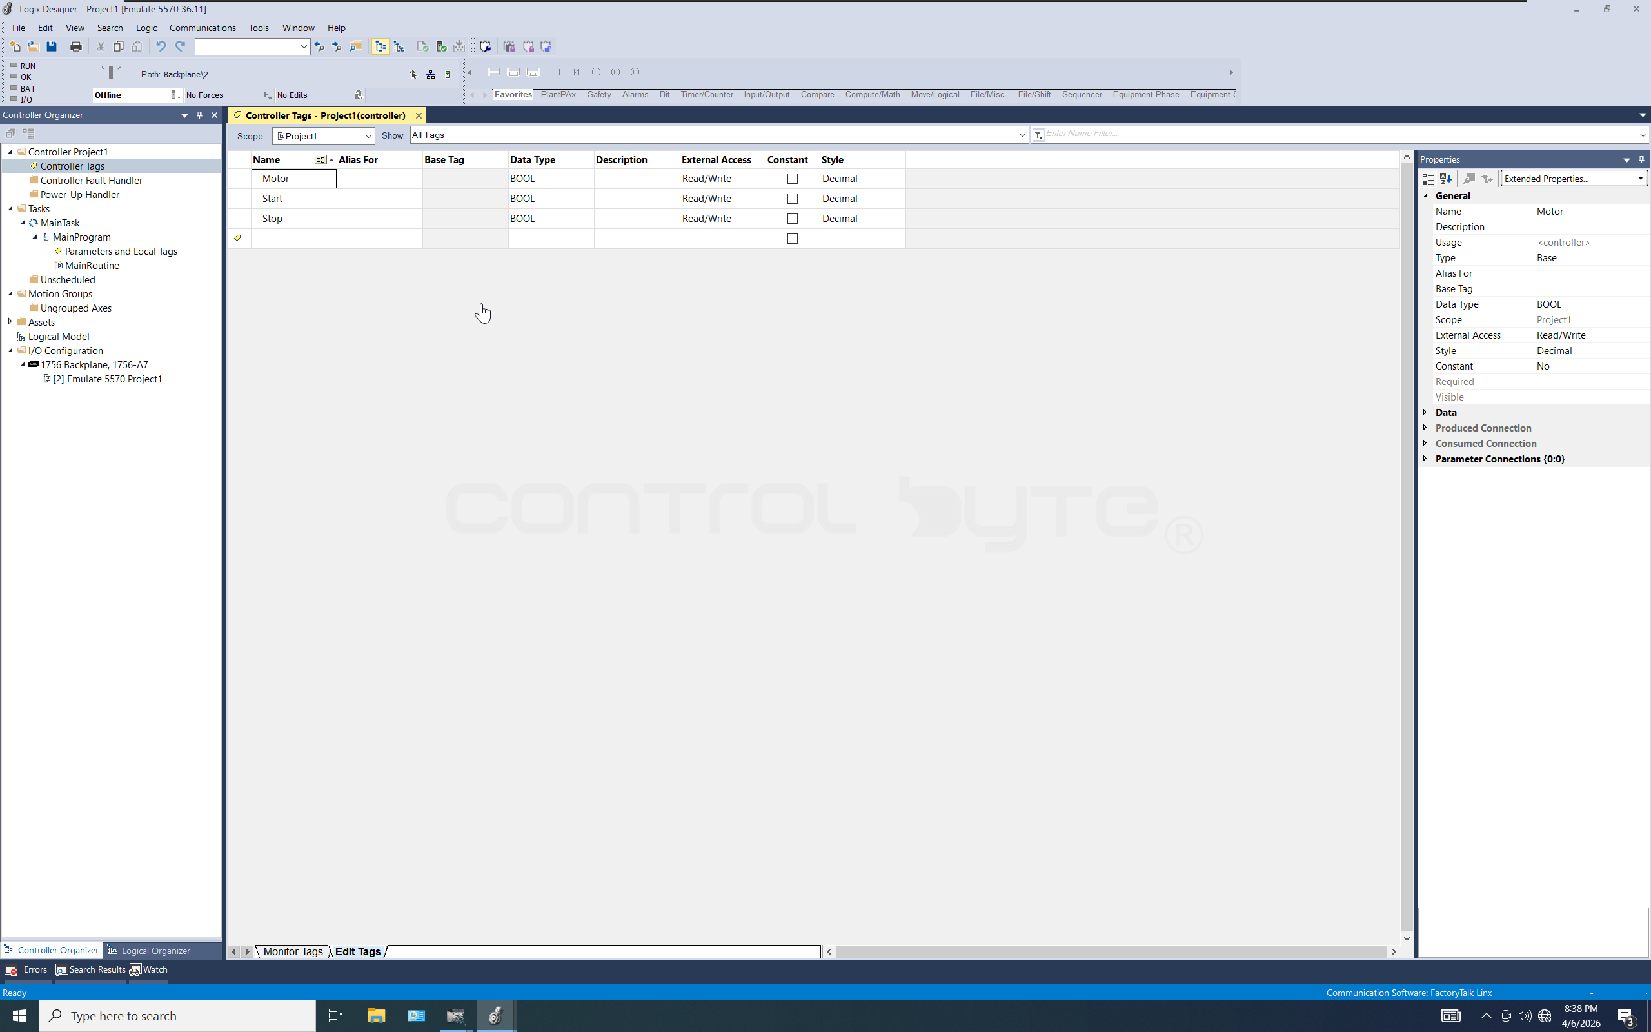The height and width of the screenshot is (1032, 1651).
Task: Check the Constant box in the new tag row
Action: (792, 239)
